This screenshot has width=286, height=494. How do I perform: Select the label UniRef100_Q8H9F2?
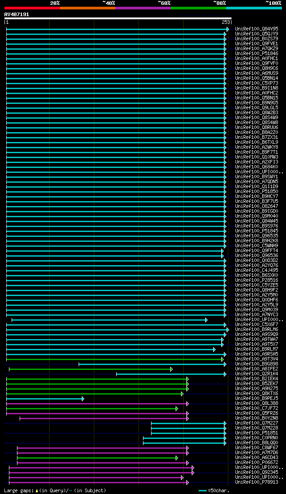(257, 290)
